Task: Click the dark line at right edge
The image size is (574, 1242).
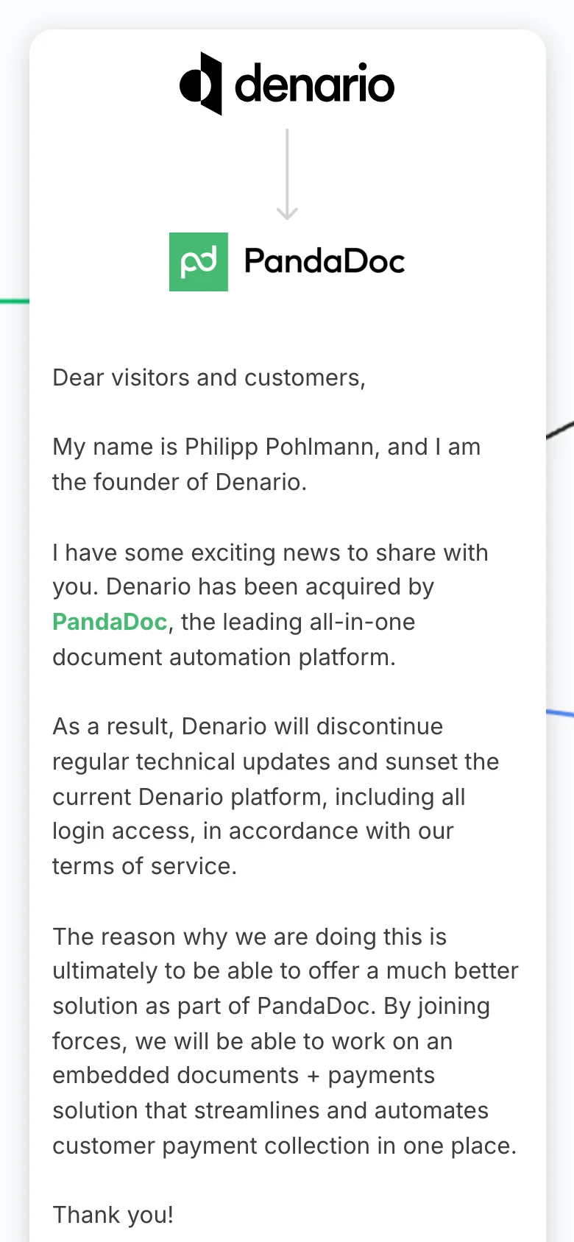Action: pos(561,430)
